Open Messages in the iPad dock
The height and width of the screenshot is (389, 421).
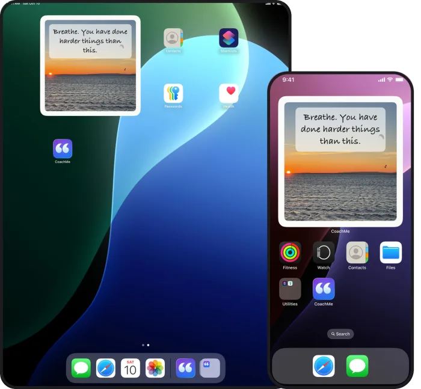(81, 368)
